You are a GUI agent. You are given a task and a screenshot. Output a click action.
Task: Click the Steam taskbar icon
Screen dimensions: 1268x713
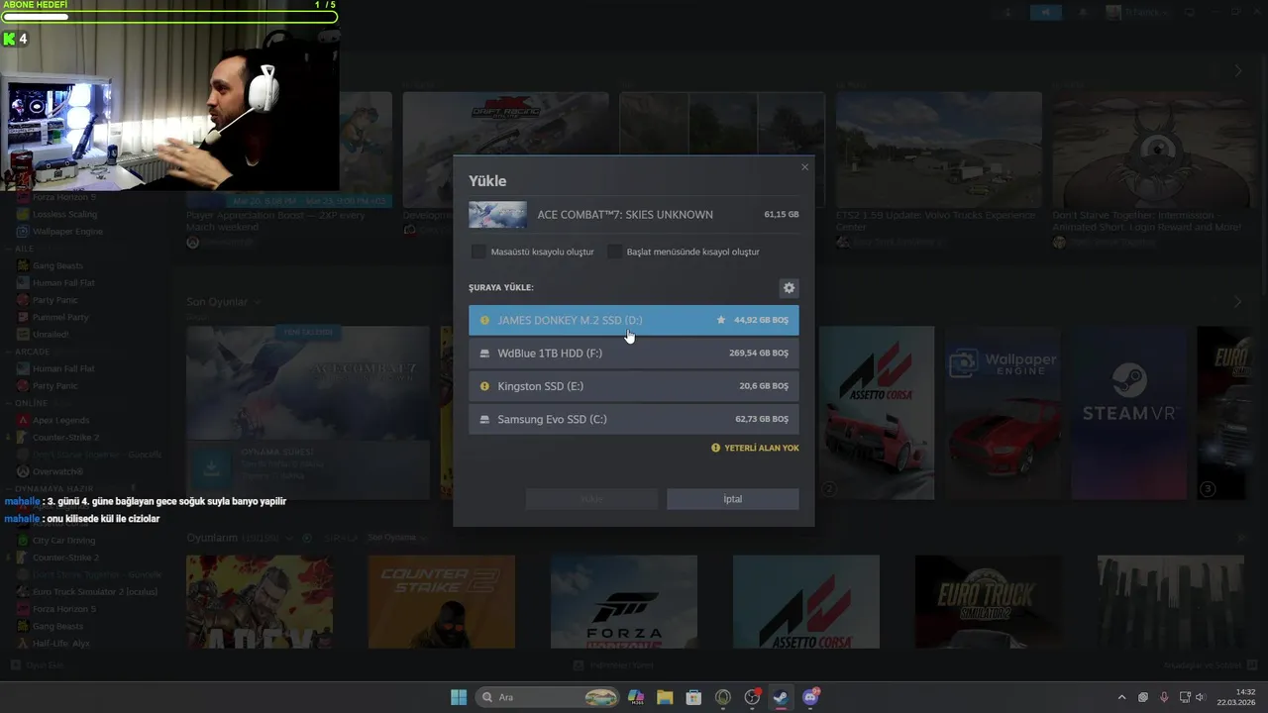tap(781, 697)
